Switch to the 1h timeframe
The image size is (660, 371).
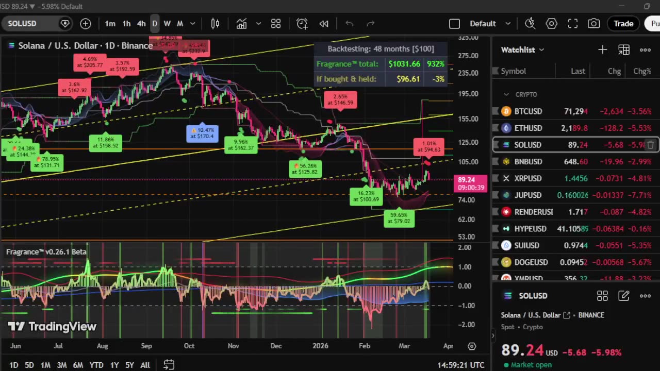(x=126, y=24)
